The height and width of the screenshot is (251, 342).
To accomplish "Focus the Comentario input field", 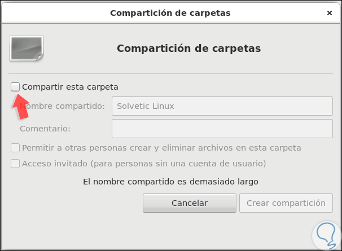I will (220, 128).
